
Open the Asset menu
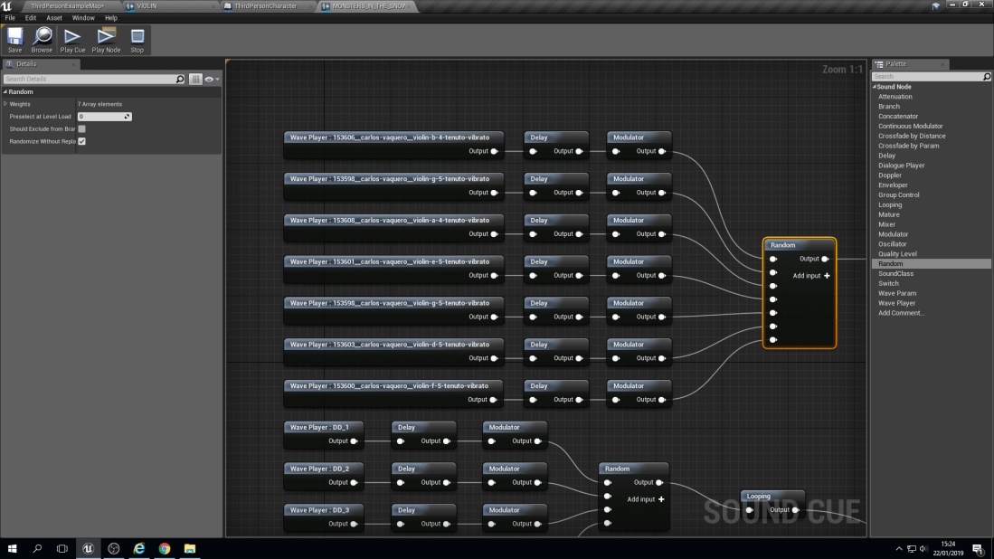coord(54,18)
